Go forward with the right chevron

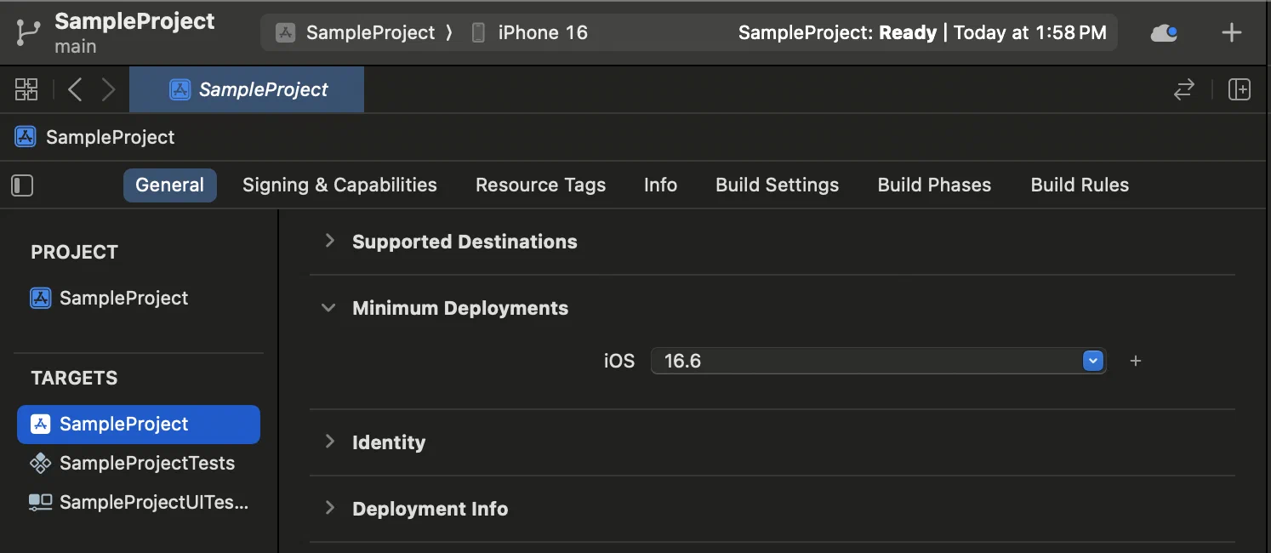click(x=108, y=89)
